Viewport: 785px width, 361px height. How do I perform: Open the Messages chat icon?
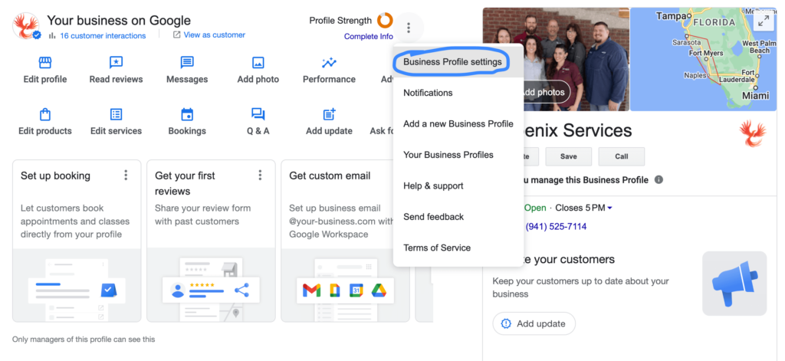point(187,63)
